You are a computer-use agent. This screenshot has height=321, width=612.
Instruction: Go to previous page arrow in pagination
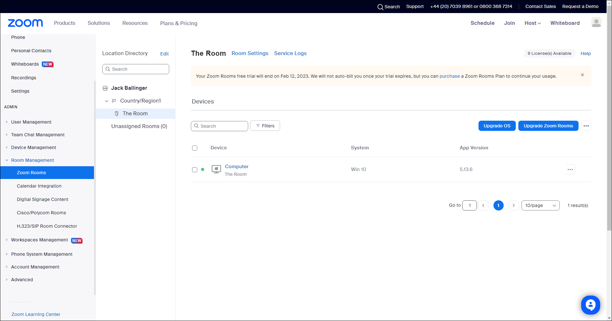[x=483, y=205]
